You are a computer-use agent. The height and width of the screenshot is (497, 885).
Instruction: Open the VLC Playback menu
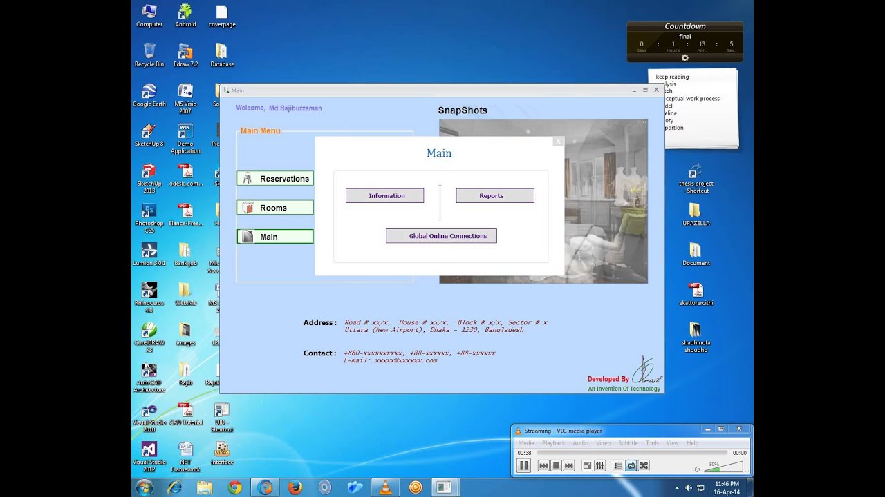(554, 443)
